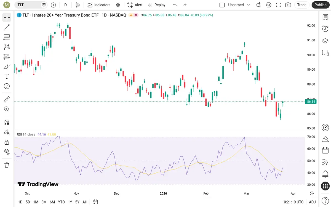The width and height of the screenshot is (331, 207).
Task: Open the Fibonacci retracement tools
Action: coord(7,37)
